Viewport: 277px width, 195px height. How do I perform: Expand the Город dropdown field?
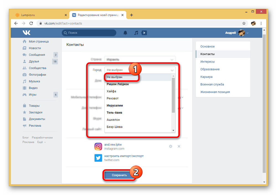point(140,70)
